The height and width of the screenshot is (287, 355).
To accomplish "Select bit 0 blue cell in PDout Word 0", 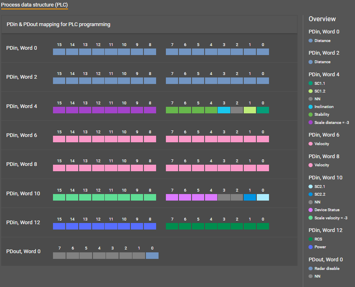I will click(x=152, y=256).
